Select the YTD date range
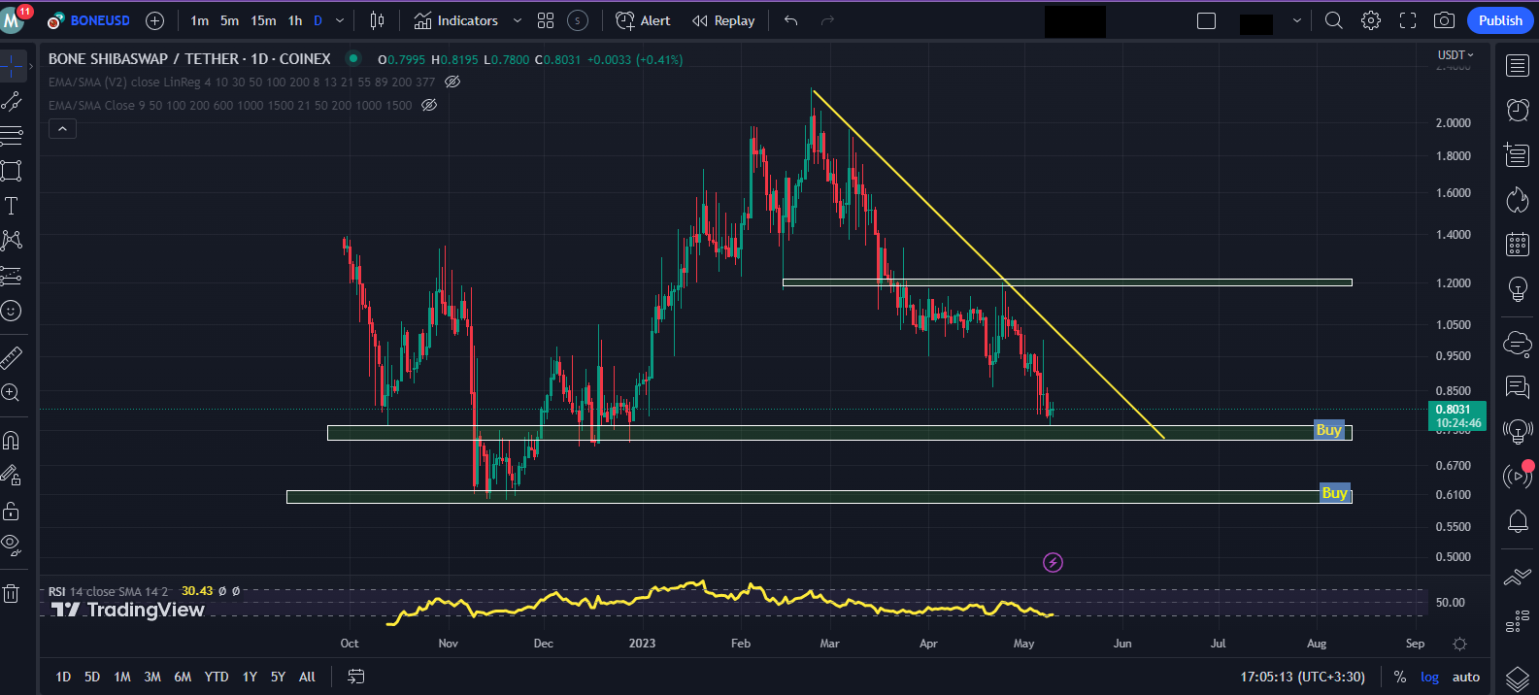This screenshot has height=695, width=1539. [217, 677]
